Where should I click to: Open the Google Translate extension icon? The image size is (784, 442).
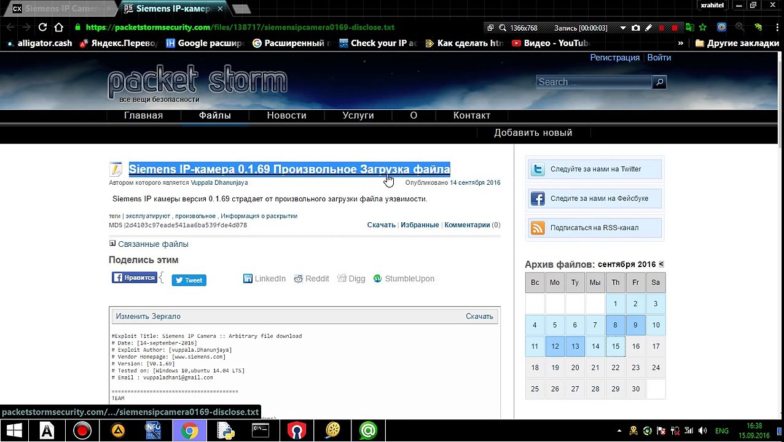pyautogui.click(x=690, y=27)
